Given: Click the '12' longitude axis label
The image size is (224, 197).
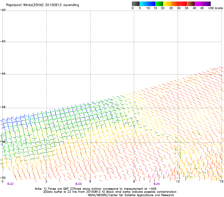Looking at the screenshot, I should (178, 182).
